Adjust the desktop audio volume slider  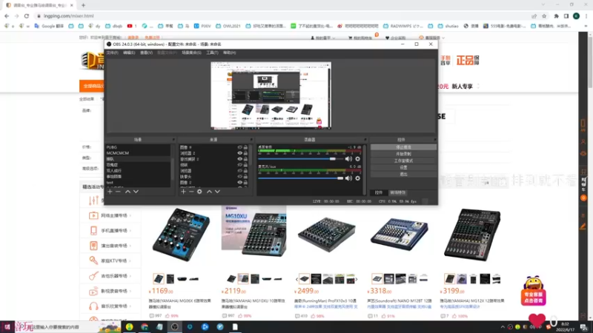coord(300,159)
